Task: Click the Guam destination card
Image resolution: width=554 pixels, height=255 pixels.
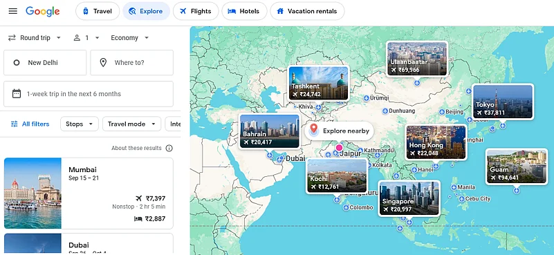Action: (x=517, y=167)
